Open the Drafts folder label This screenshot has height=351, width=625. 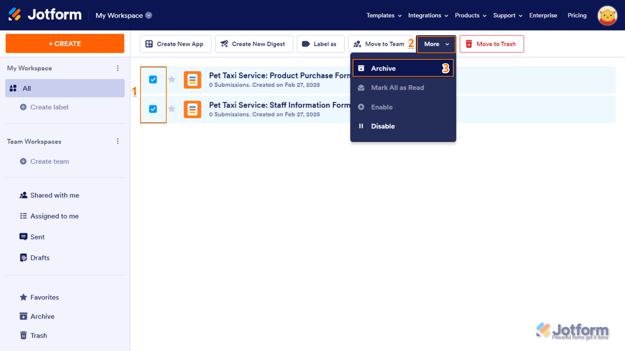click(x=40, y=258)
